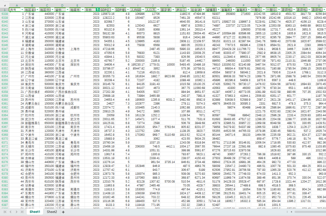Screen dimensions: 326x216
Task: Select column N header
Action: click(x=213, y=6)
